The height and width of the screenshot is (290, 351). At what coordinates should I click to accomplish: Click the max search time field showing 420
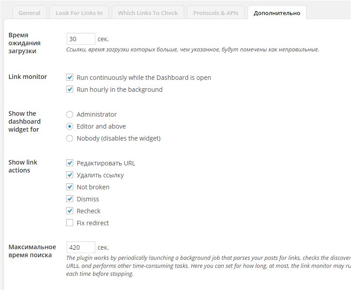coord(80,247)
